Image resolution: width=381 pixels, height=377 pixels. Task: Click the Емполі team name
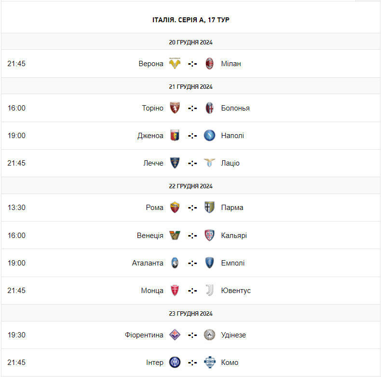pyautogui.click(x=233, y=263)
